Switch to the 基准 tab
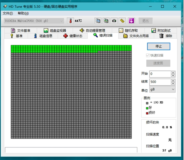The width and height of the screenshot is (184, 160). 16,36
